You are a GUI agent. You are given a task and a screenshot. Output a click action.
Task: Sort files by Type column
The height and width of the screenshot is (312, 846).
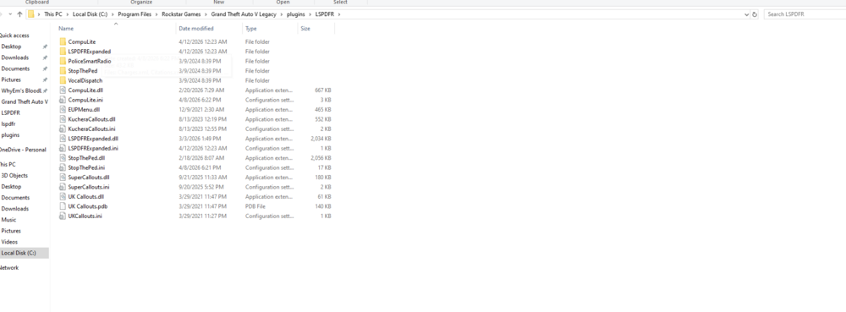251,29
